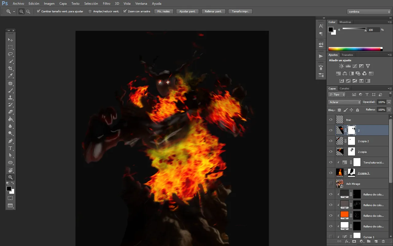Viewport: 393px width, 246px height.
Task: Select the Dodge tool
Action: tap(10, 133)
